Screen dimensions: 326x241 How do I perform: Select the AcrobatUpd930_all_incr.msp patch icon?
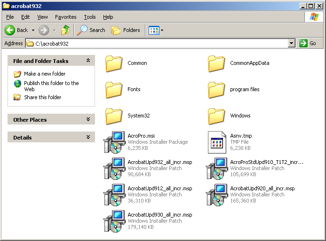114,221
